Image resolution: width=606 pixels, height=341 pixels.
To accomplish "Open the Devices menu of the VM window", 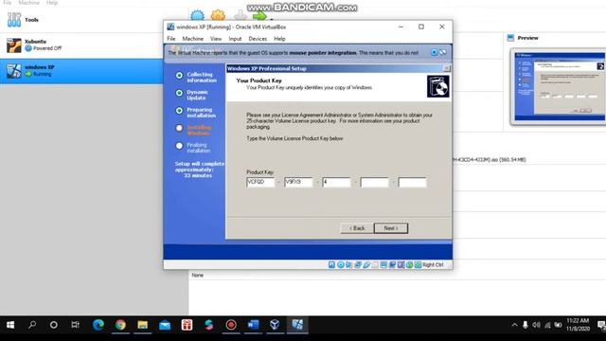I will point(258,39).
